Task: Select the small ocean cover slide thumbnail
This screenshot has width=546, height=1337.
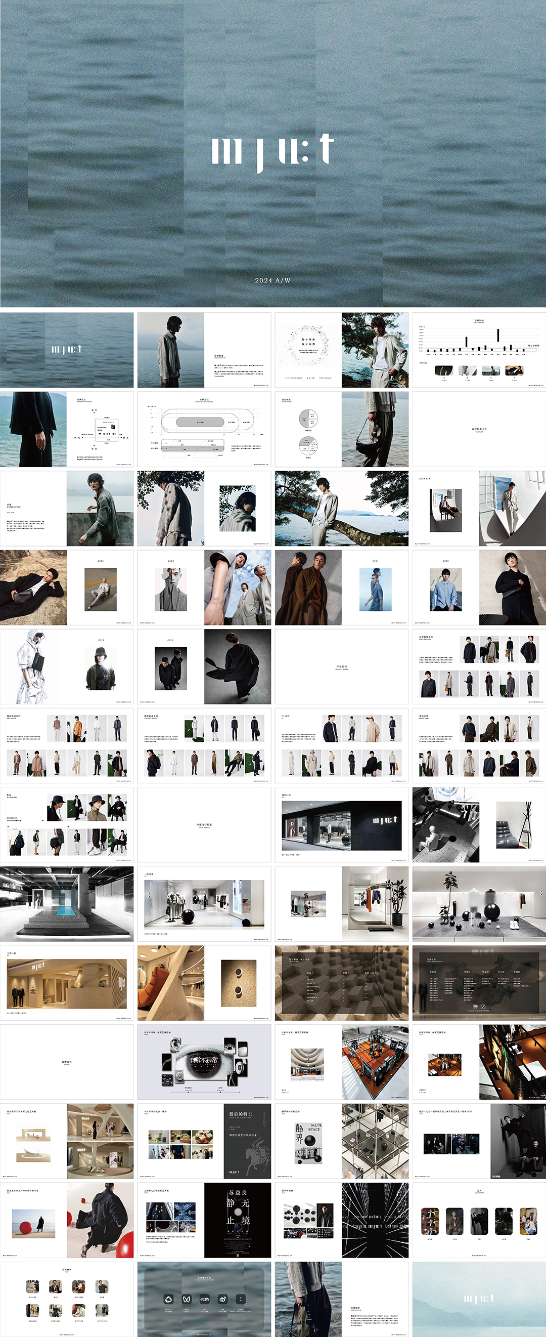Action: click(66, 350)
